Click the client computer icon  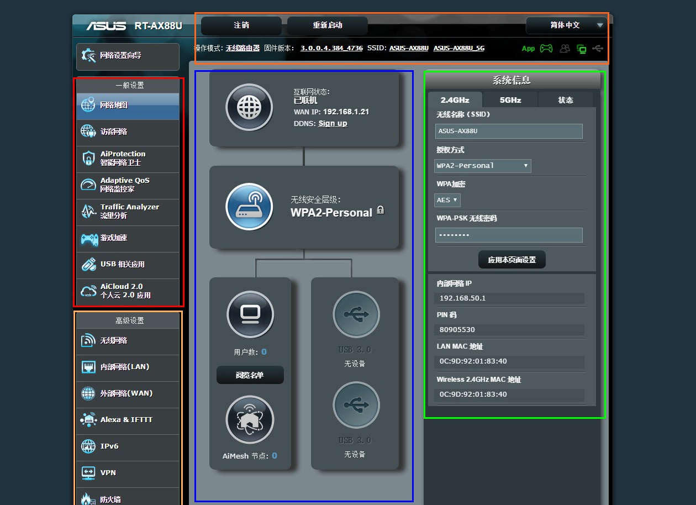(x=250, y=314)
